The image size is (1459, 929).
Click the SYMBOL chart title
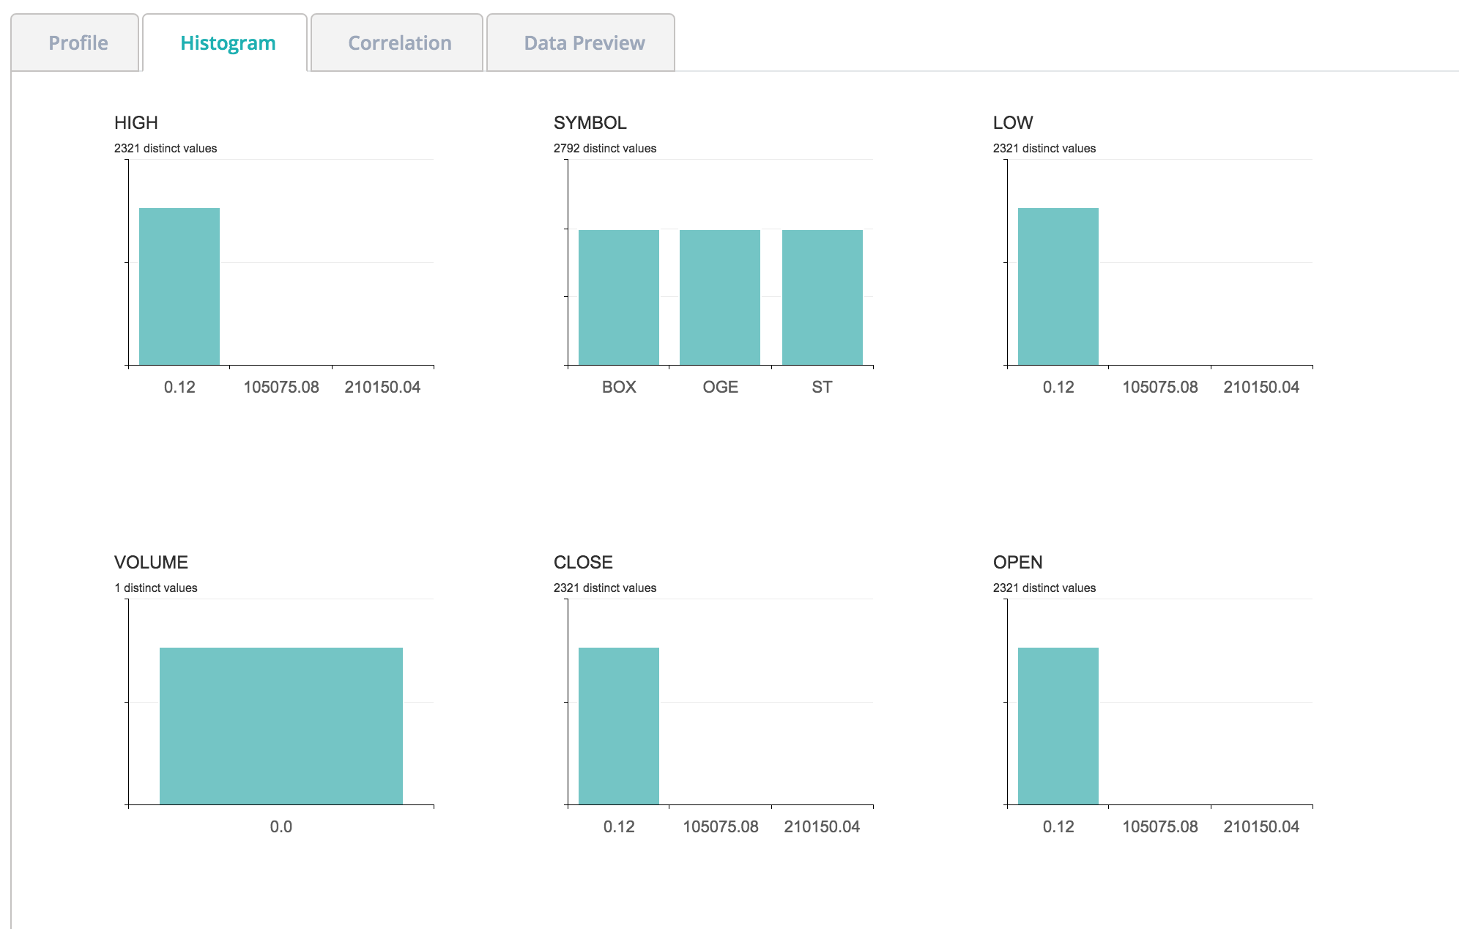(x=590, y=122)
